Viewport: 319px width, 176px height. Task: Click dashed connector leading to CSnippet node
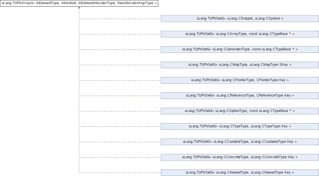pos(120,19)
